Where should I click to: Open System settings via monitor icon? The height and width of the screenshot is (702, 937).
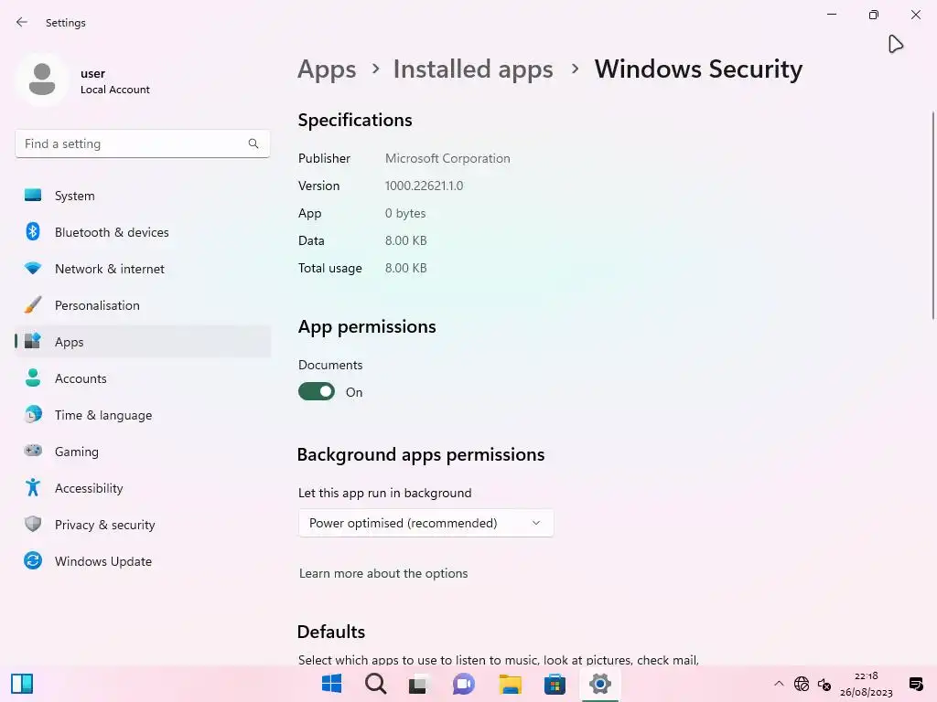point(33,196)
